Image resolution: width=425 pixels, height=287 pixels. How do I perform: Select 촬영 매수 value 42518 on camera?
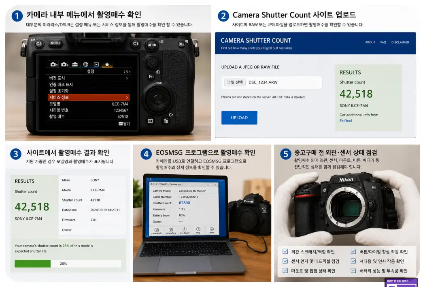[x=123, y=116]
